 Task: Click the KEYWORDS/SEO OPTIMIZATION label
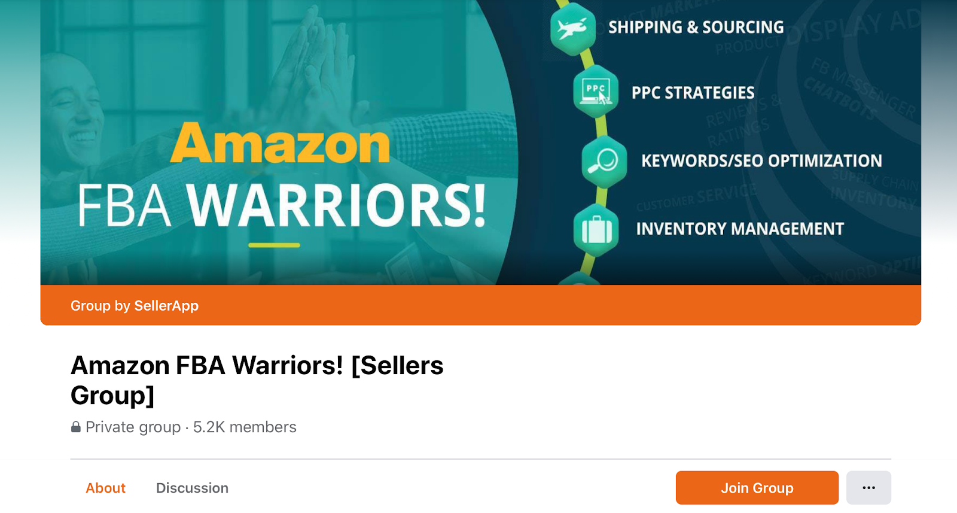pos(761,161)
